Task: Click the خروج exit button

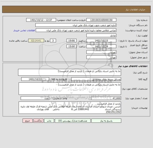Action: (x=28, y=121)
